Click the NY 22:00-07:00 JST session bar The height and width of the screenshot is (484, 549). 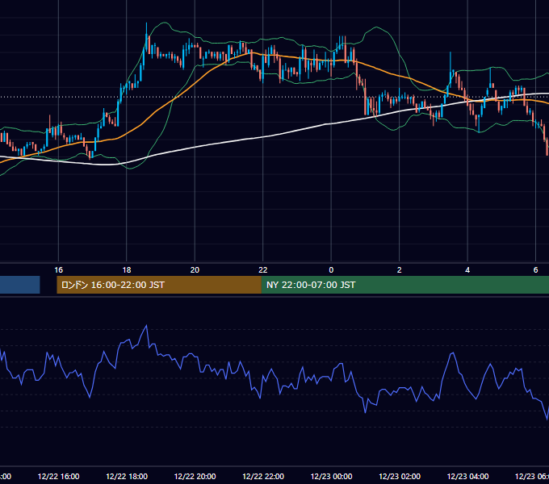[x=405, y=285]
